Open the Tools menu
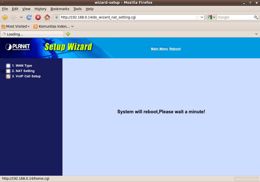 [x=77, y=9]
